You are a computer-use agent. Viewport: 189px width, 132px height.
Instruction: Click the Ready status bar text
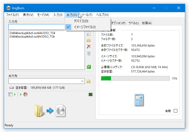click(x=9, y=125)
